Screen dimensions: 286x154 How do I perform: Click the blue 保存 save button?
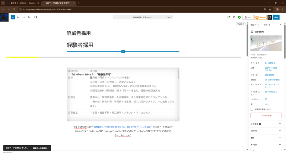[x=276, y=17]
